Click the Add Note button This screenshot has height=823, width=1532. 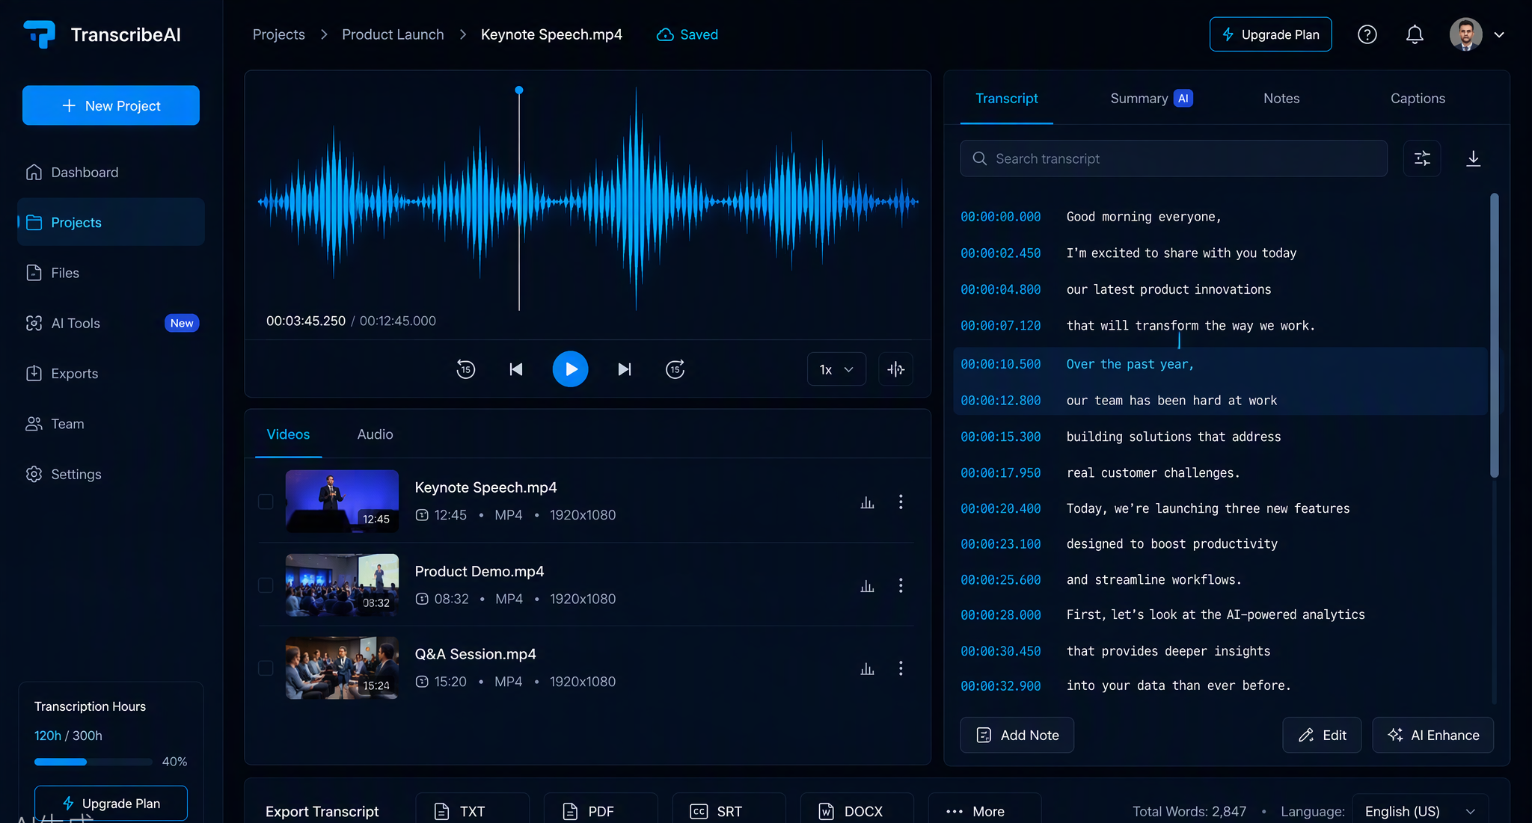point(1017,735)
